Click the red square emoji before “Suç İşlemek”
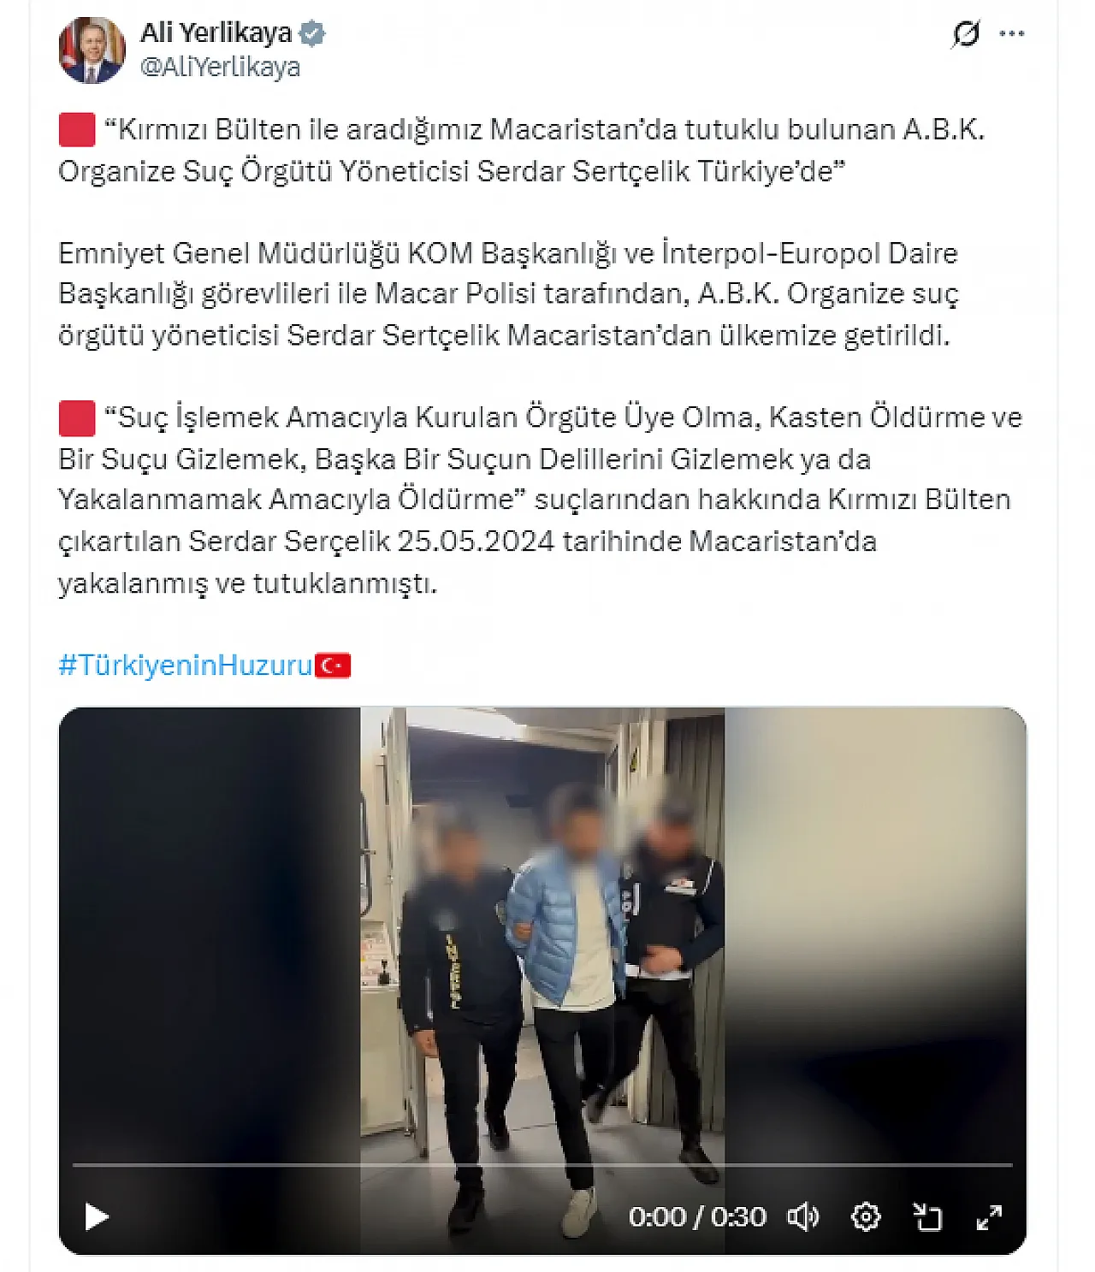Screen dimensions: 1095x1272 pos(76,417)
